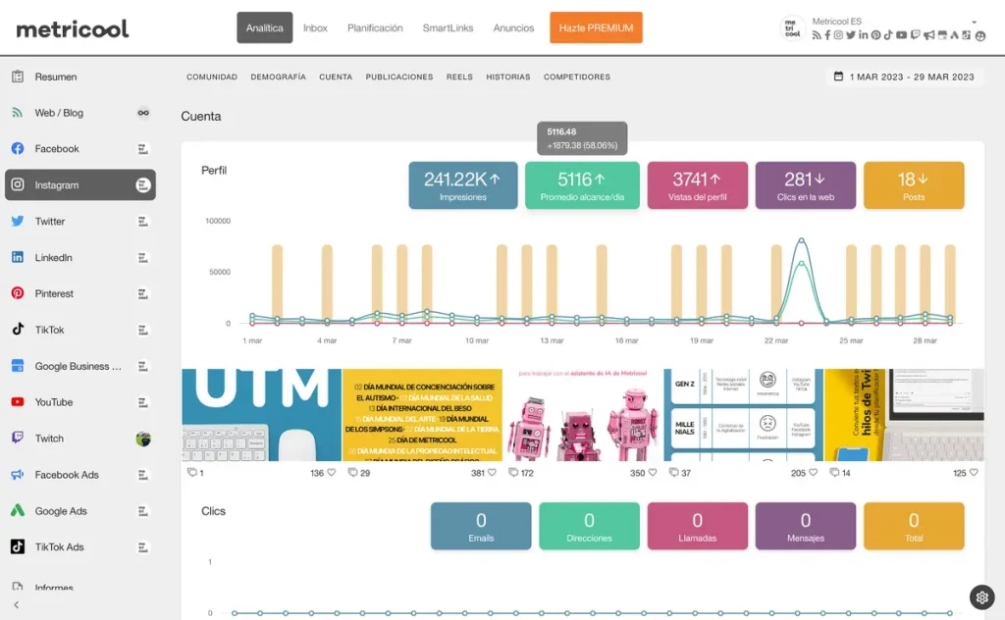Screen dimensions: 1005x620
Task: Open Pinterest using its sidebar icon
Action: click(18, 293)
